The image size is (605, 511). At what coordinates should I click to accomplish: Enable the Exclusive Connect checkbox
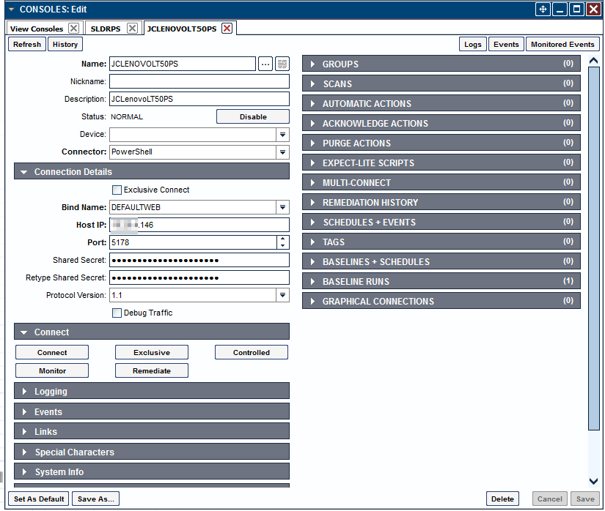117,190
